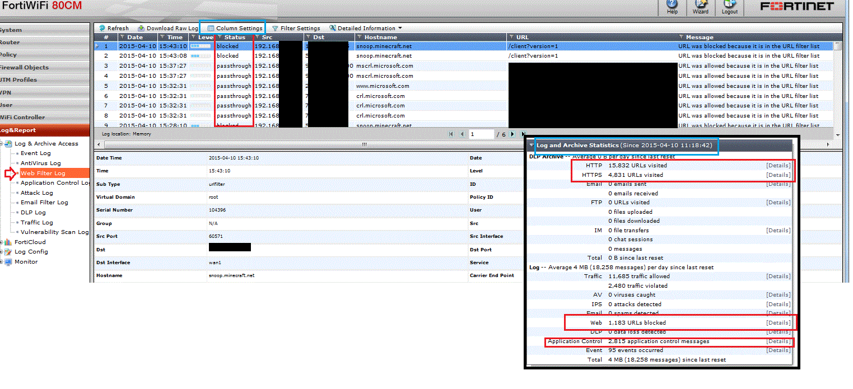Go to the first log page
Screen dimensions: 853x389
[x=451, y=134]
